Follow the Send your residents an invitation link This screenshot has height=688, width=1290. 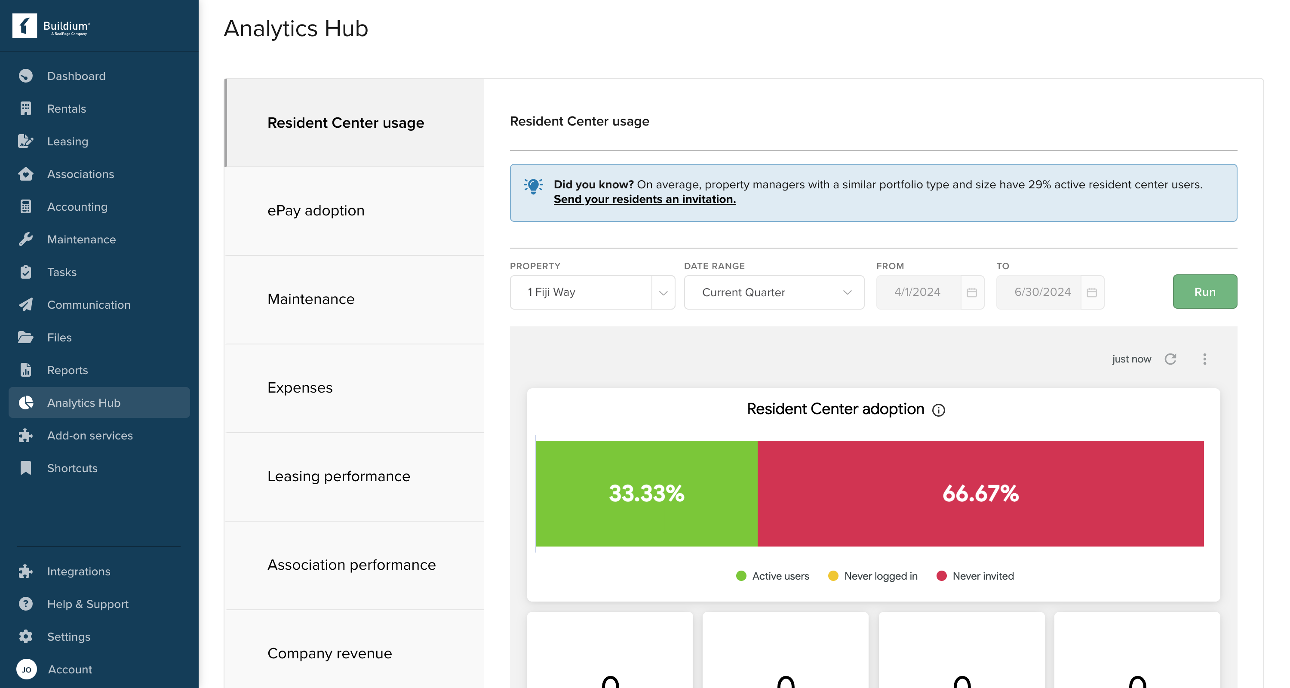coord(645,199)
